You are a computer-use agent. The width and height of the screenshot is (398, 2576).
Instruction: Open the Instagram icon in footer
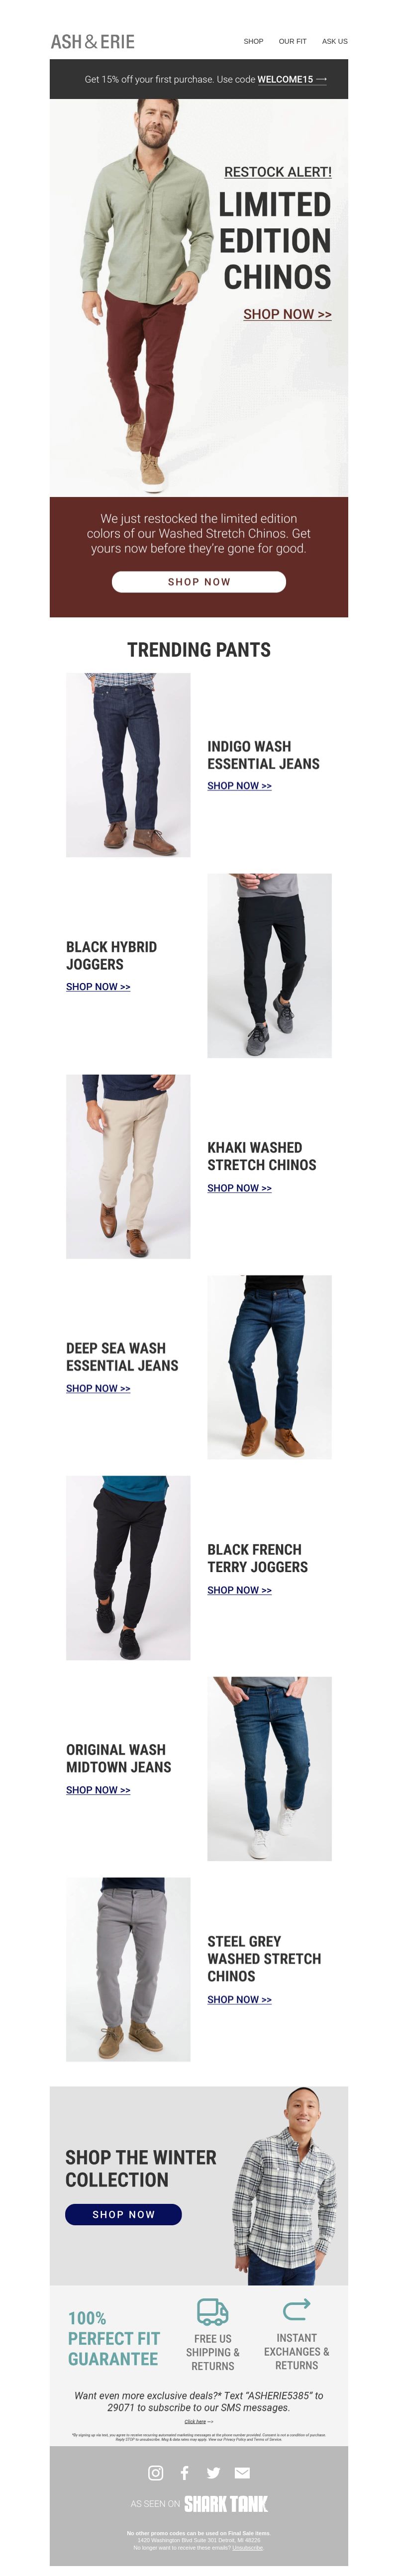155,2472
